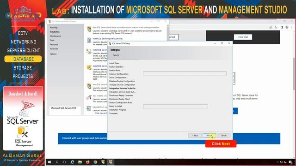The image size is (296, 166).
Task: Select the Feature Configuration Rules step
Action: [121, 102]
